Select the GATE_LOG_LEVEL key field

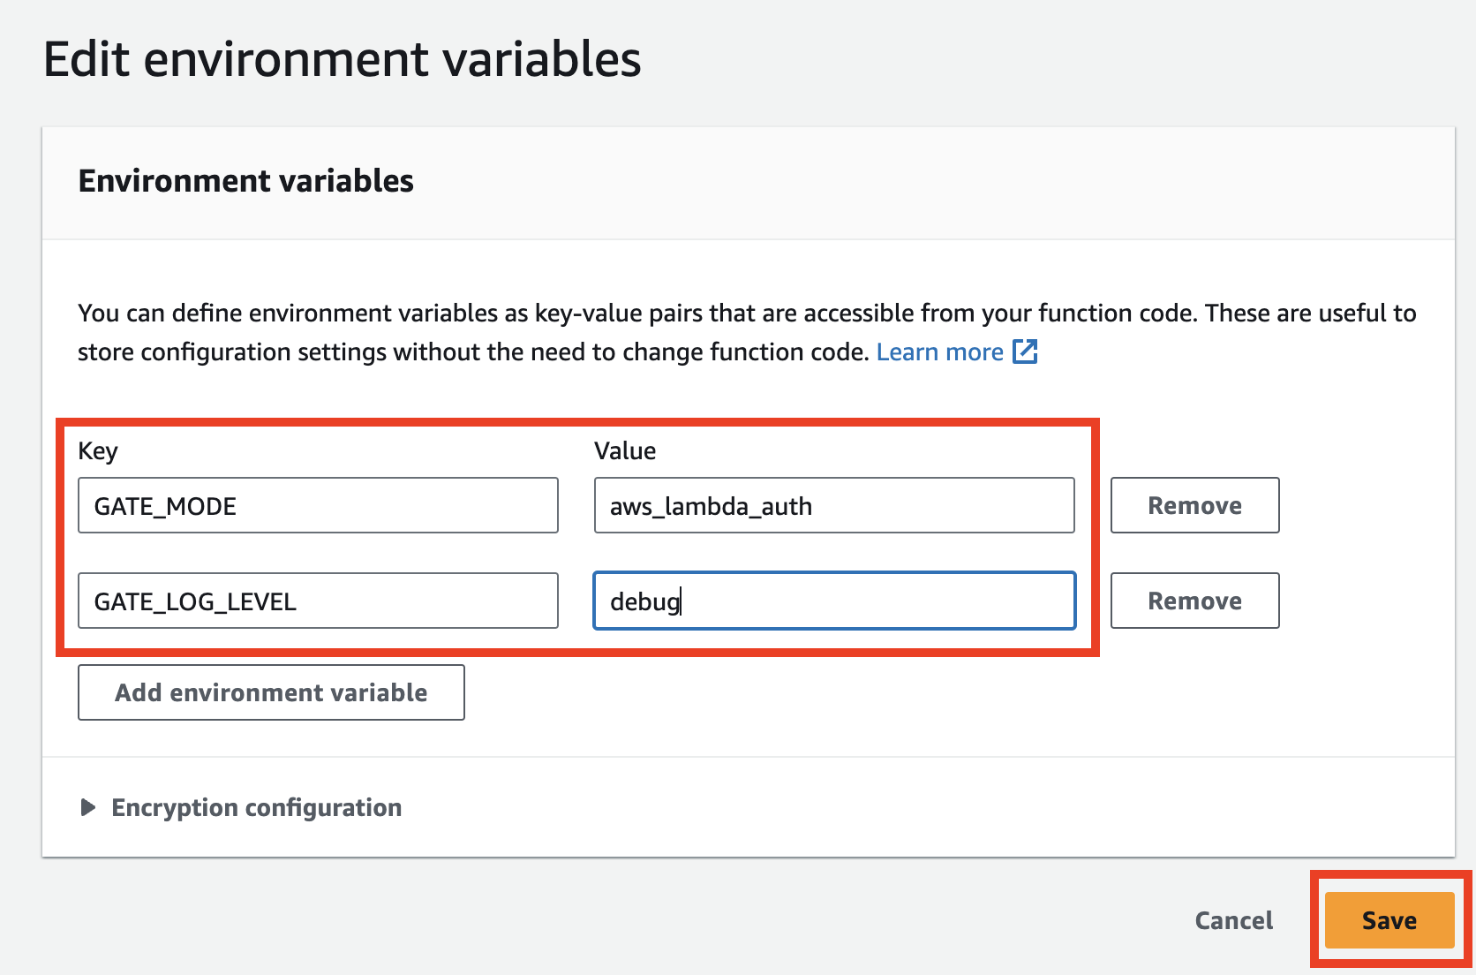pos(318,601)
